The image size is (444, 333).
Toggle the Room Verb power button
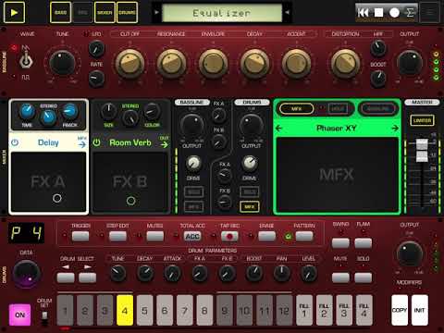click(96, 142)
